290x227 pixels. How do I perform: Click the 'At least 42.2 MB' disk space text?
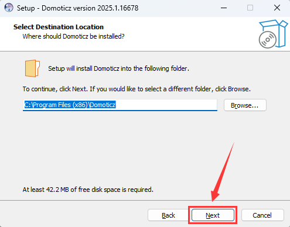click(88, 190)
